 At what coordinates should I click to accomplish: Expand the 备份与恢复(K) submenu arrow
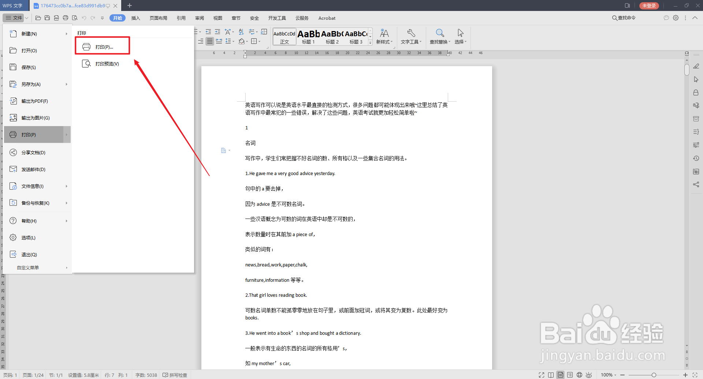point(67,203)
